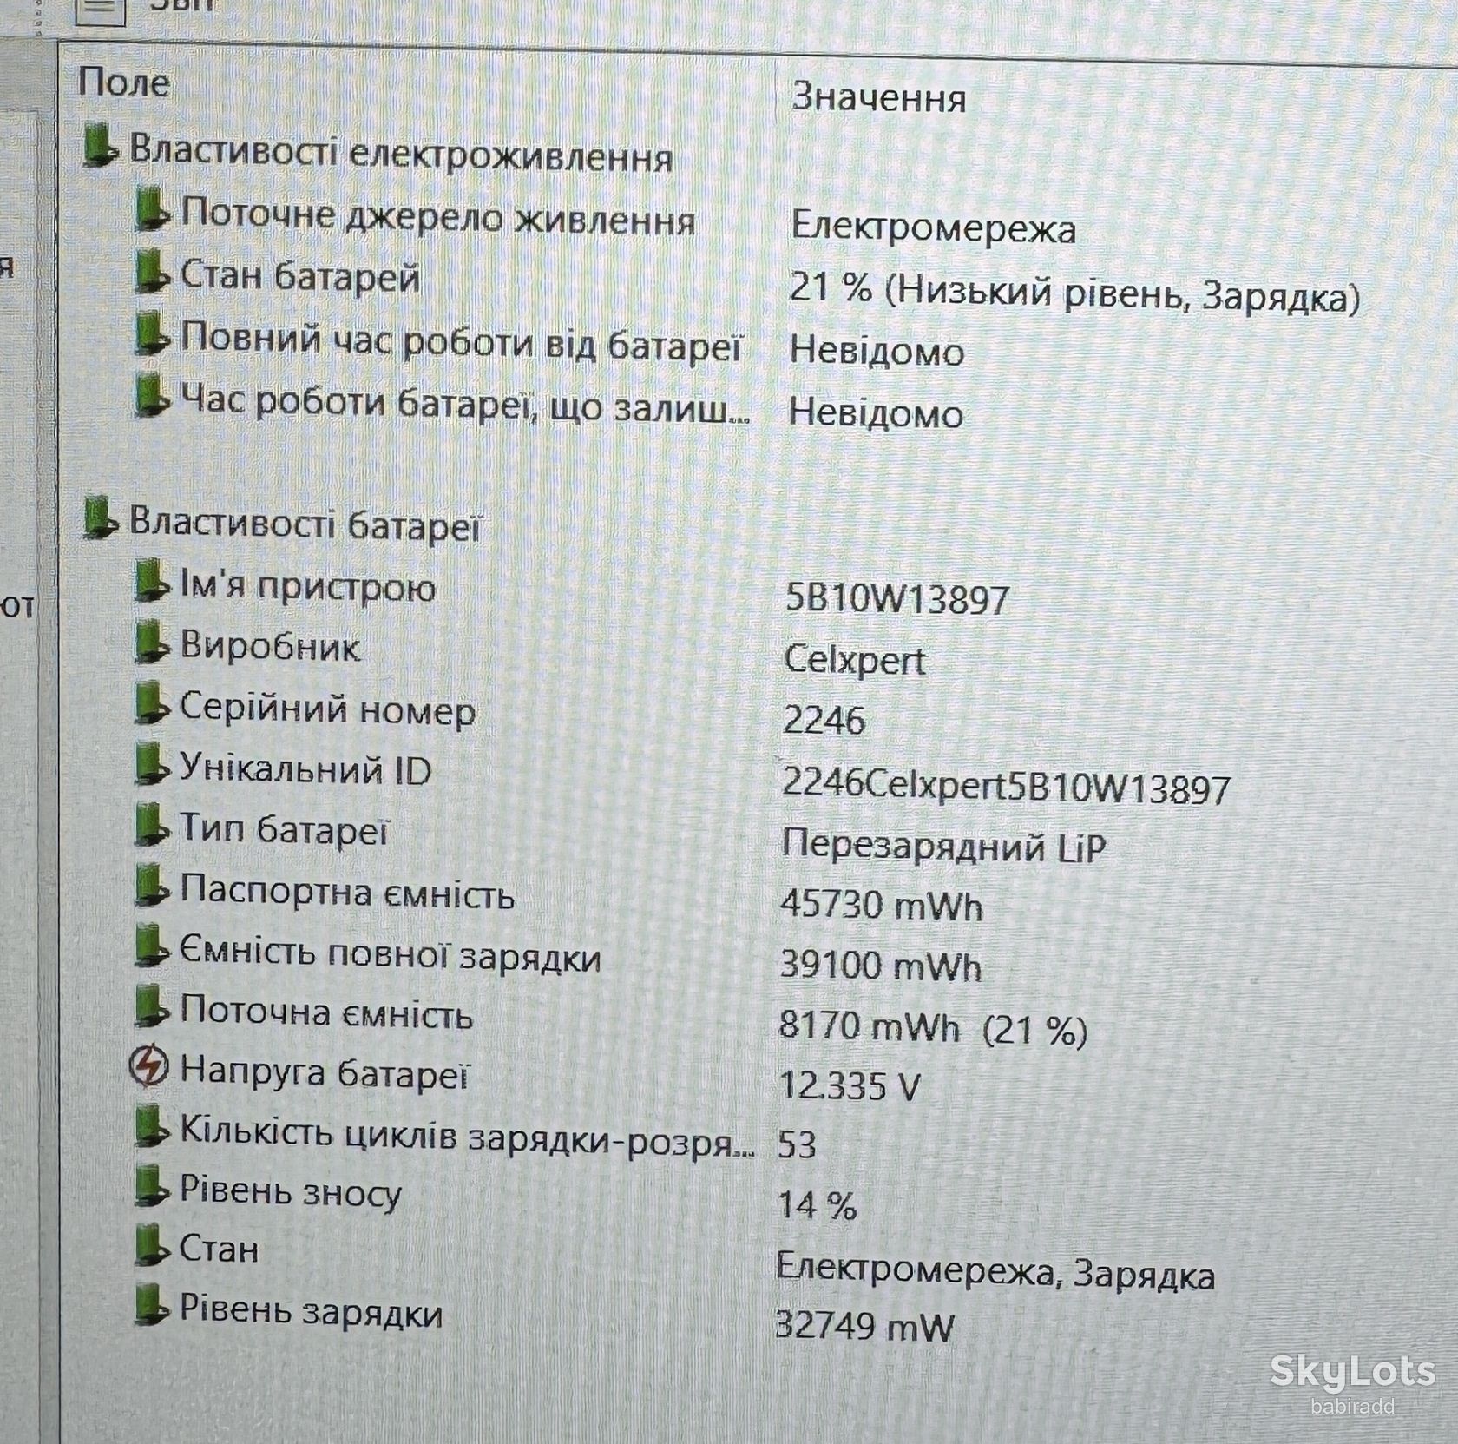The image size is (1458, 1444).
Task: Select manufacturer value Celxpert
Action: point(855,661)
